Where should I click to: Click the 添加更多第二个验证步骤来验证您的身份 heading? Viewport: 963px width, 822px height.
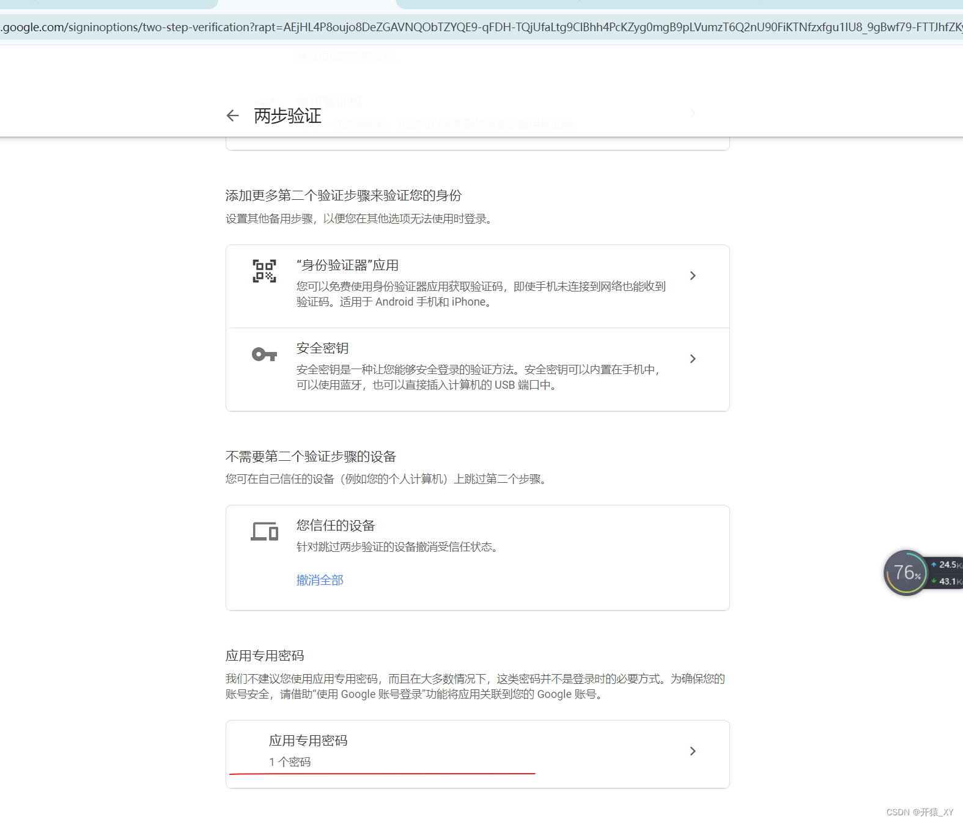[344, 196]
